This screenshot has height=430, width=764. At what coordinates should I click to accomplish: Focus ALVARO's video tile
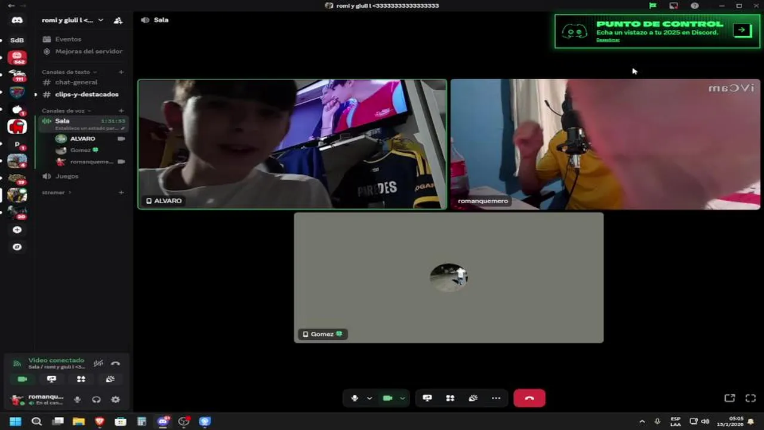pos(292,145)
